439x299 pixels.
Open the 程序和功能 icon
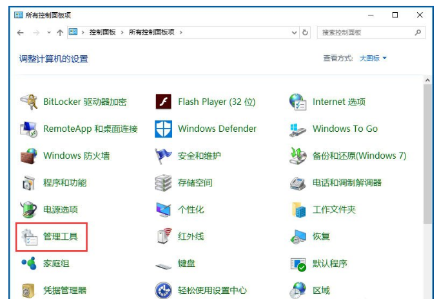pyautogui.click(x=28, y=183)
